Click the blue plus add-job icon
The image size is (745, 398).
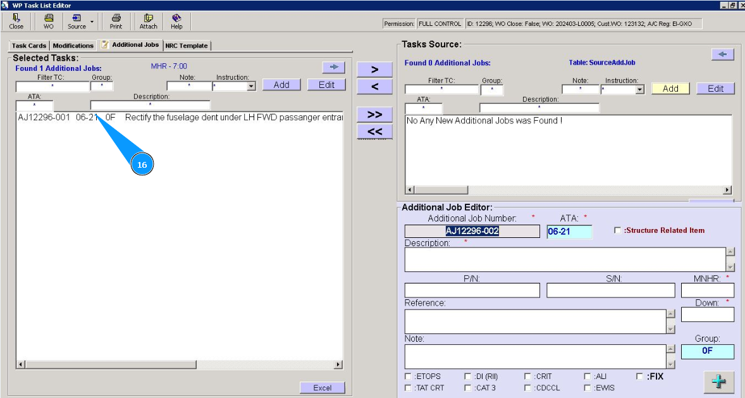coord(718,382)
